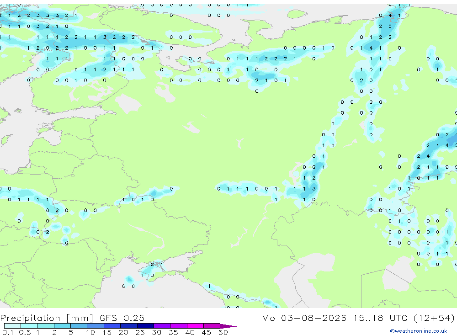Pick the 40–45 mm magenta legend swatch
Viewport: 457px width, 335px height.
195,326
